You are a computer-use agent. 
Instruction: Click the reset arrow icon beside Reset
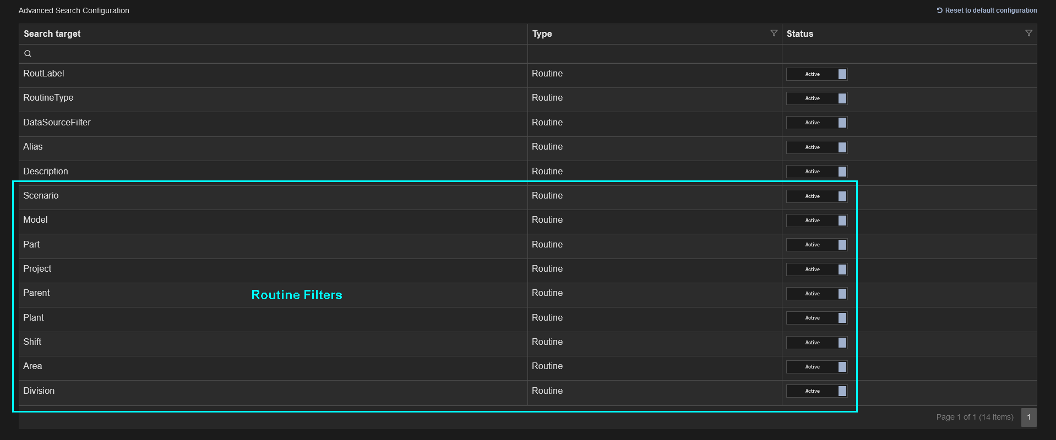point(939,10)
